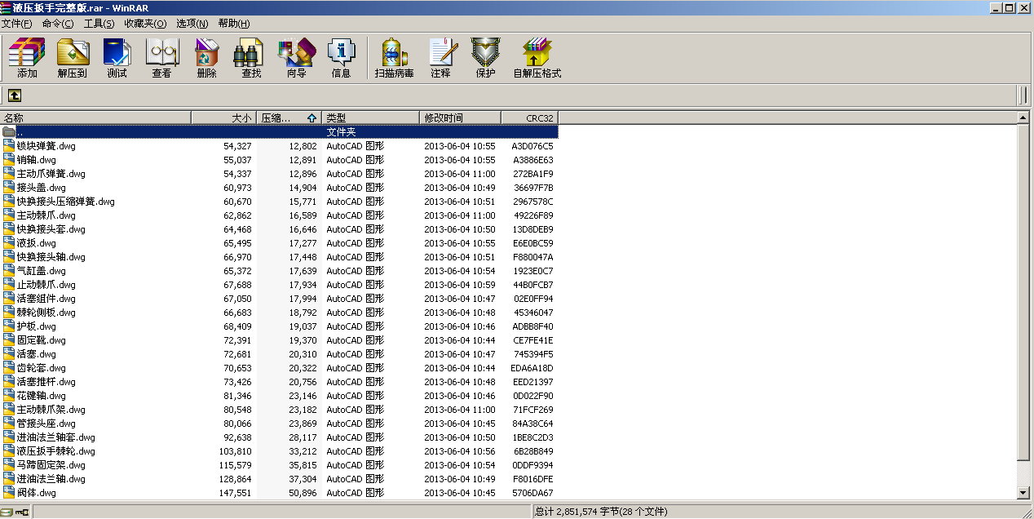Viewport: 1034px width, 519px height.
Task: Click the 文件夹 type cell of parent folder
Action: tap(341, 131)
